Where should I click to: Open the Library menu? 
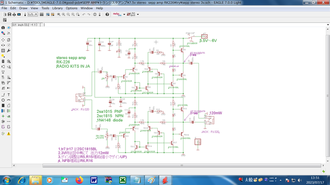[58, 8]
